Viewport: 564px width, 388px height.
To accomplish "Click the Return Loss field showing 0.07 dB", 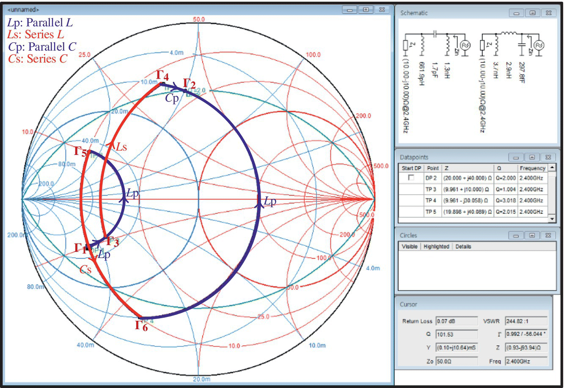I will click(x=456, y=321).
